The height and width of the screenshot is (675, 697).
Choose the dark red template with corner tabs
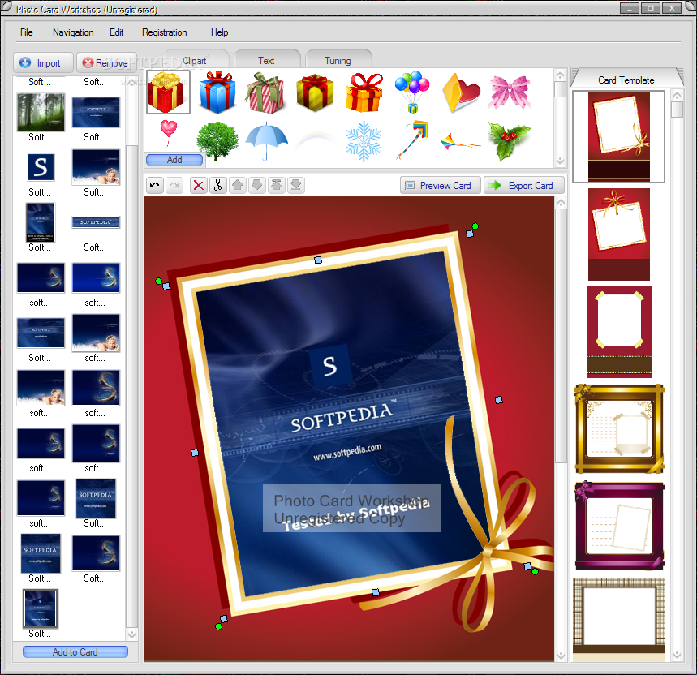click(x=619, y=332)
